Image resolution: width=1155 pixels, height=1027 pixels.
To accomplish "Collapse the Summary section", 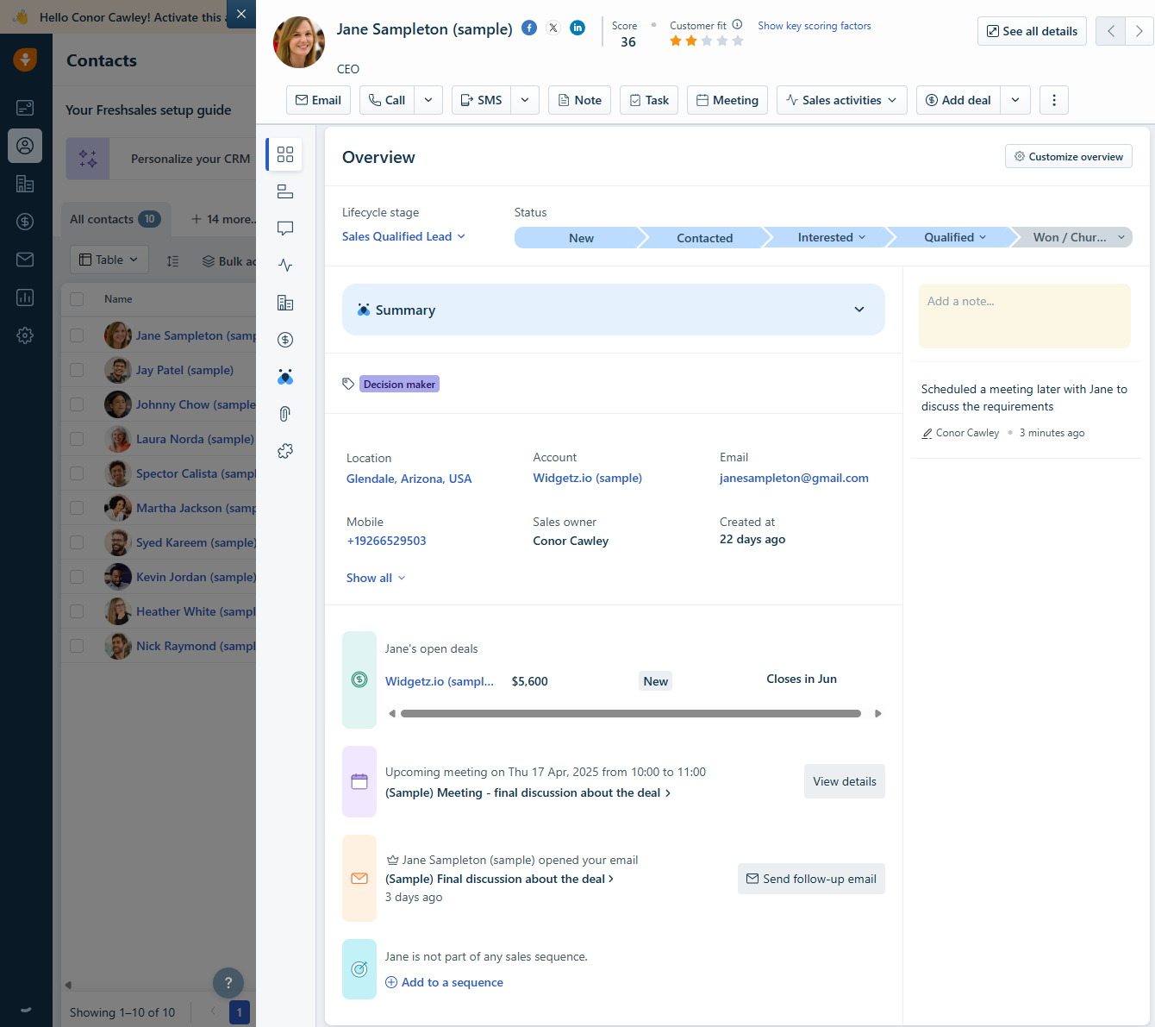I will [858, 309].
